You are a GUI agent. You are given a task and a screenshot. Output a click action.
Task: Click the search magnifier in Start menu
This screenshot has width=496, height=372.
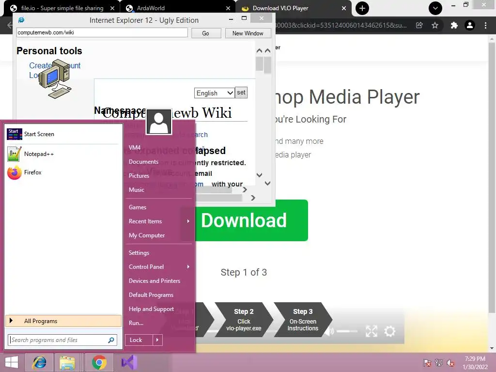coord(111,340)
